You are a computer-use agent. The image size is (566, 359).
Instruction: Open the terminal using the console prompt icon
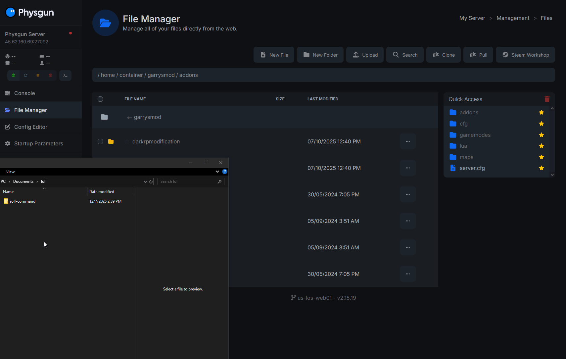[65, 75]
